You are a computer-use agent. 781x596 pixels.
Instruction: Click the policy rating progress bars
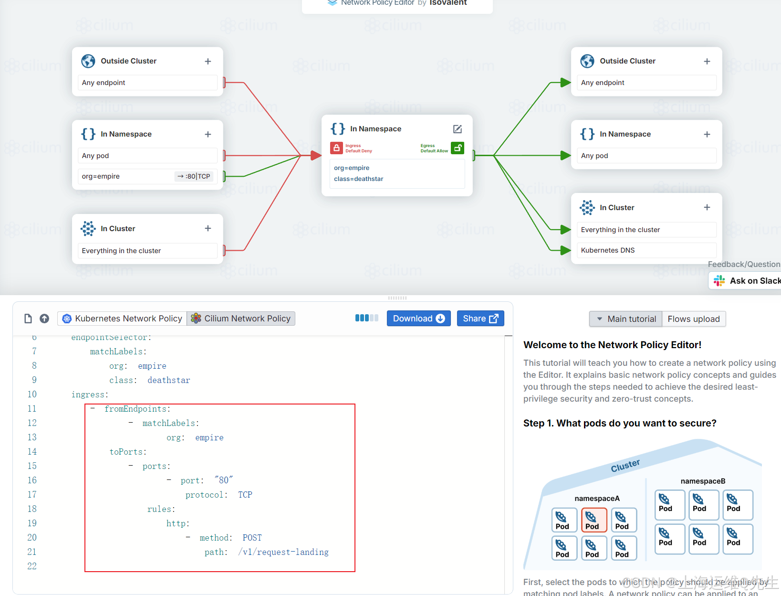coord(366,318)
